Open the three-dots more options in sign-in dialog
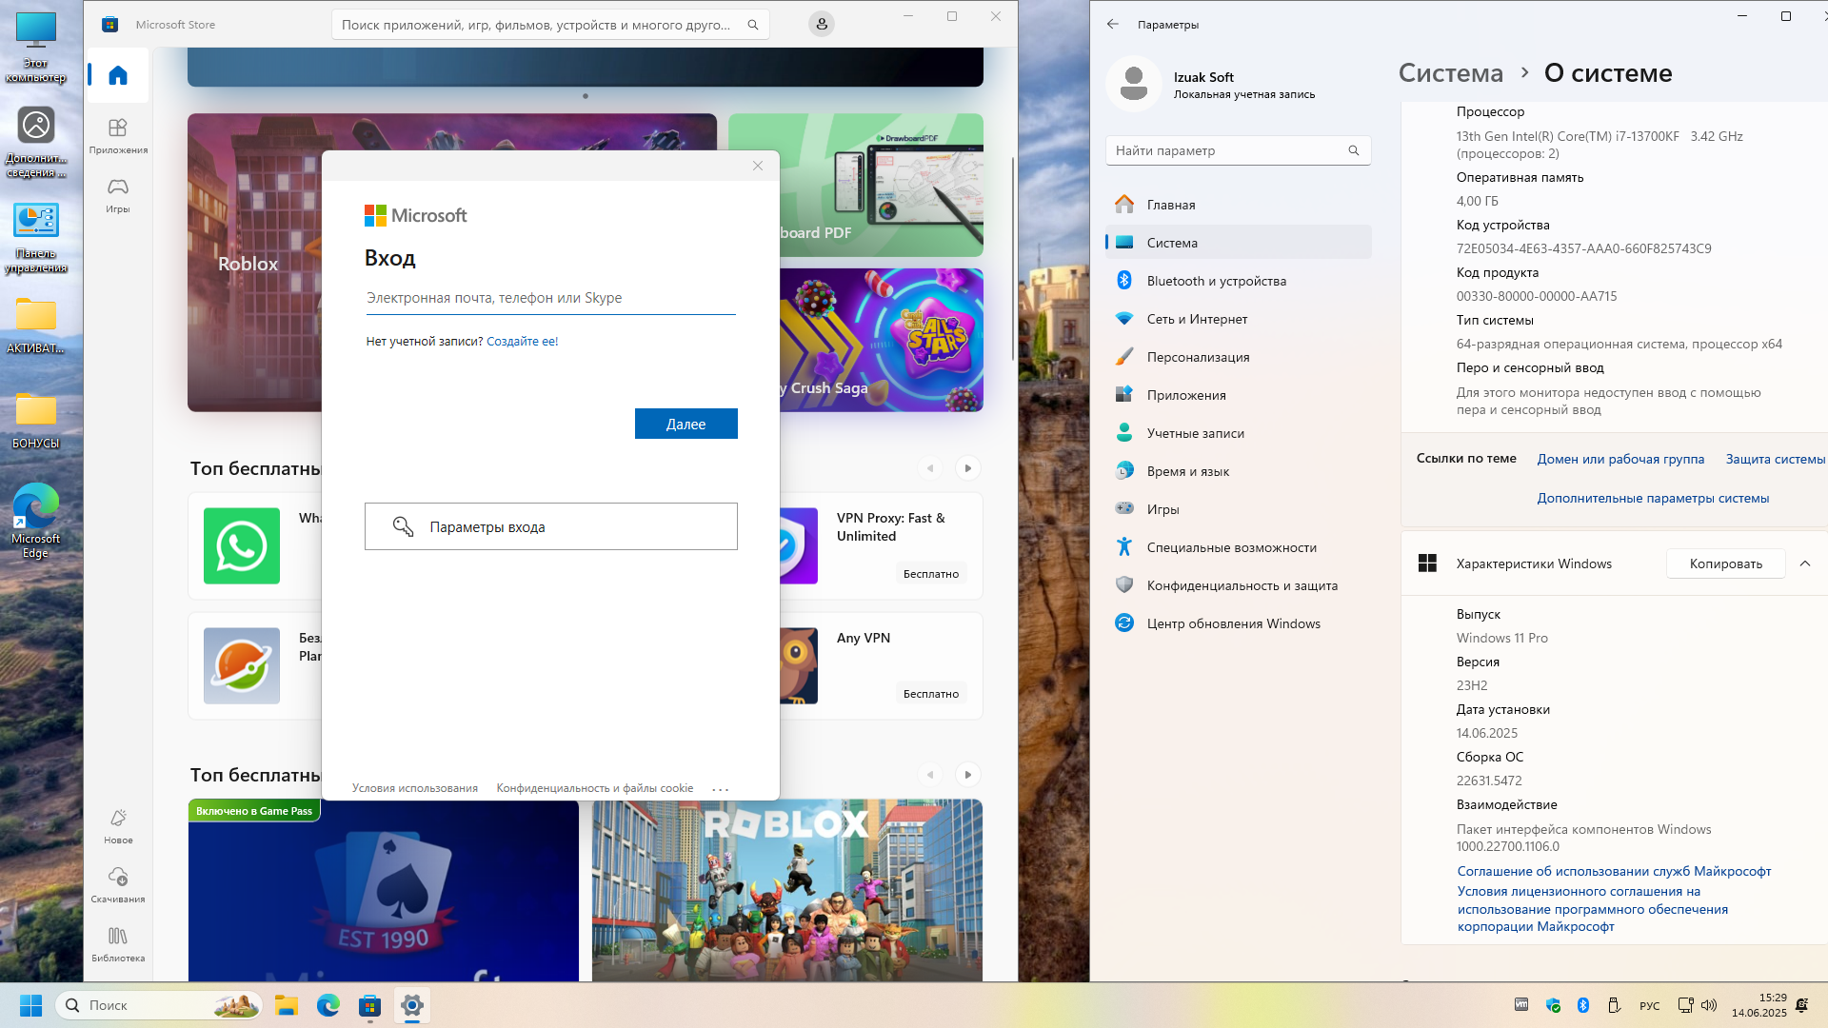 pos(720,789)
